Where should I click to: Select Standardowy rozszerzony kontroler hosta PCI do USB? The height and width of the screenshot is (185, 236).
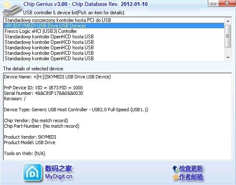pos(114,20)
